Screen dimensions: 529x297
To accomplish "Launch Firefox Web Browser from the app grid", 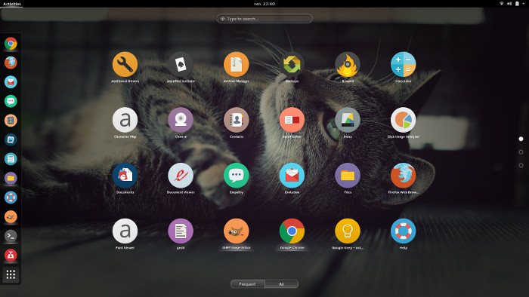I will (x=403, y=175).
